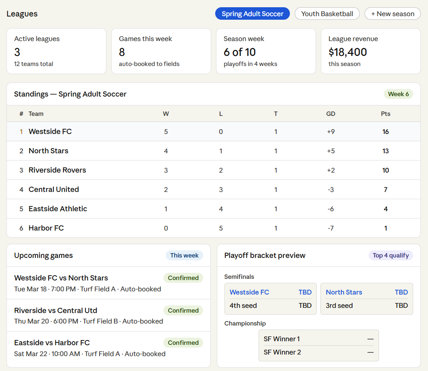The height and width of the screenshot is (371, 428).
Task: Click the This week filter badge
Action: point(184,255)
